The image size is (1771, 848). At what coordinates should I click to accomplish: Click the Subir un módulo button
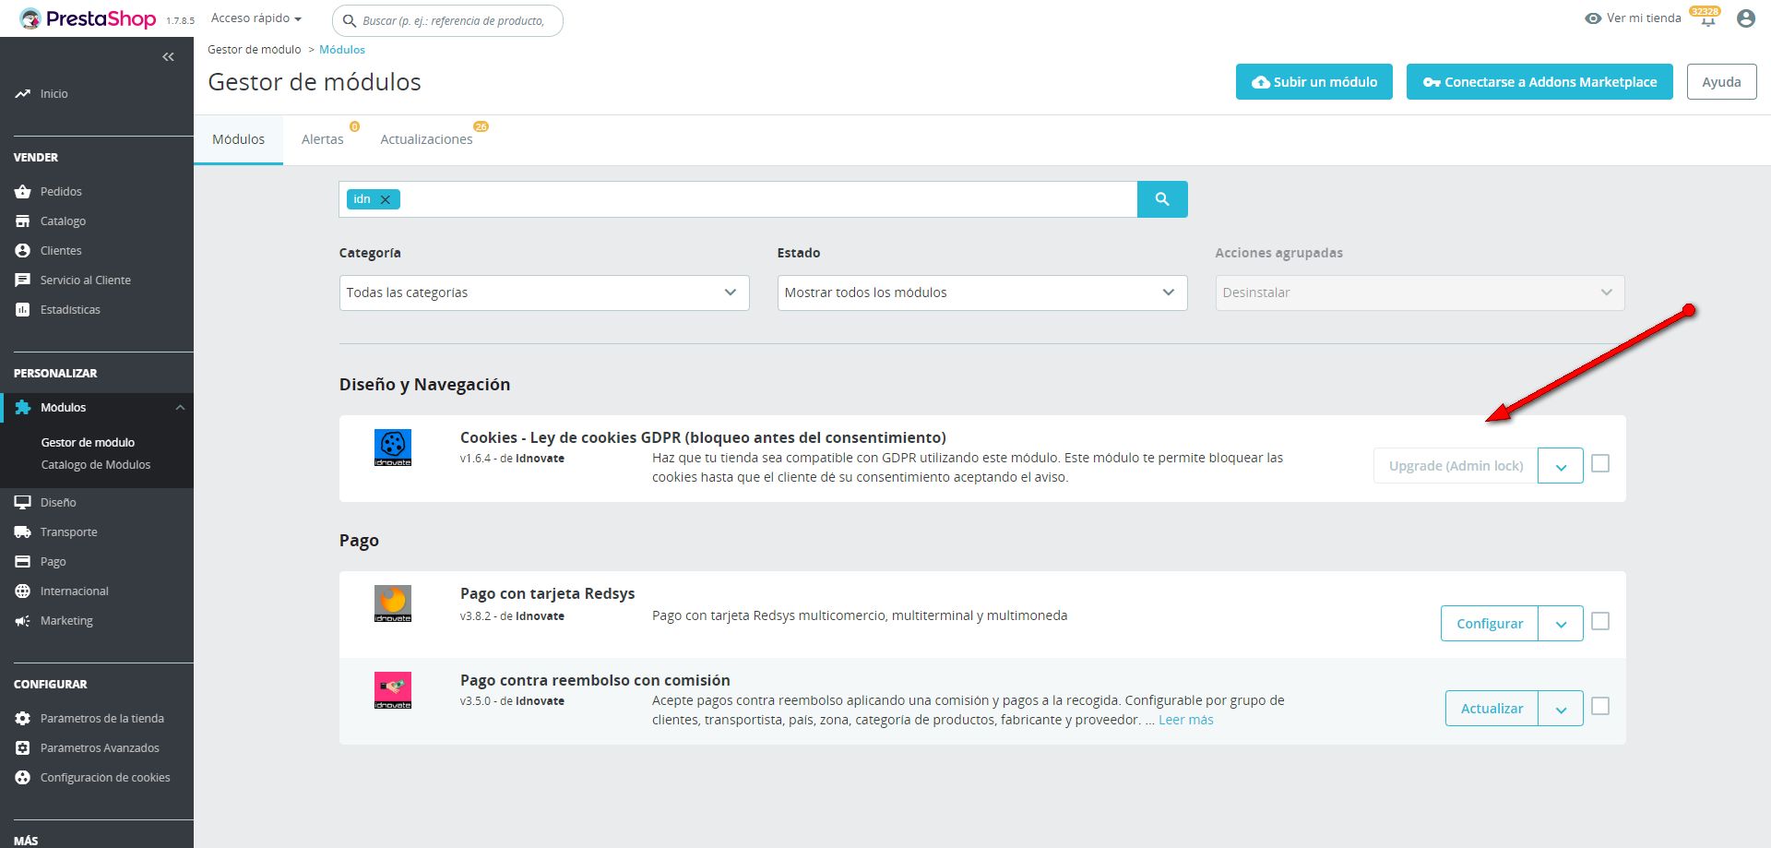pyautogui.click(x=1314, y=82)
